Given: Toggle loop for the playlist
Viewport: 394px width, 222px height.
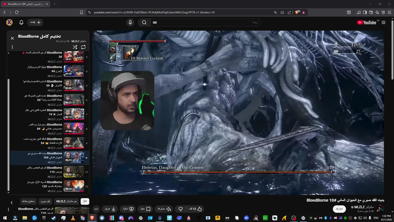Looking at the screenshot, I should [x=83, y=47].
